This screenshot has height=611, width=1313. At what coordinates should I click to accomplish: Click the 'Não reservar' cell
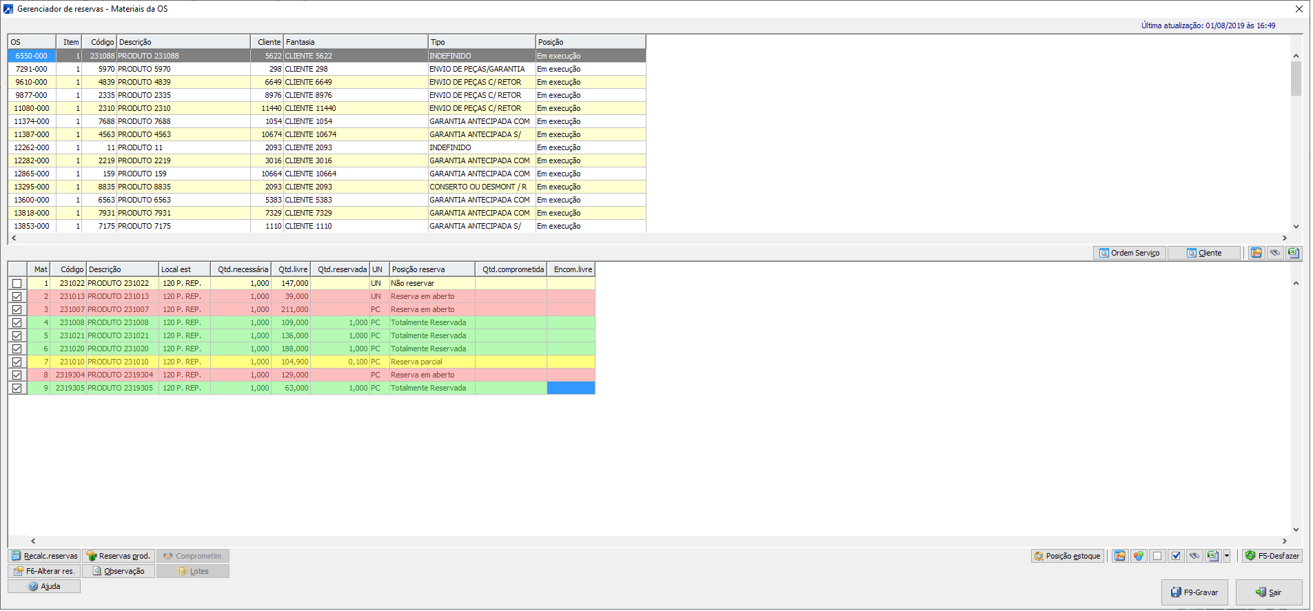click(432, 283)
